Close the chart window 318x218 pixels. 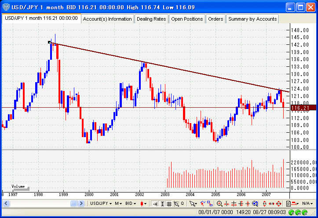(311, 7)
